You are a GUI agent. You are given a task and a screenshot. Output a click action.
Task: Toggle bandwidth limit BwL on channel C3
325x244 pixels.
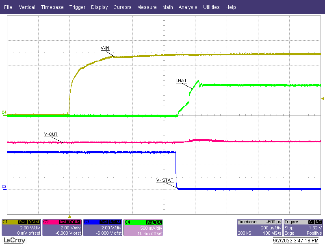tap(105, 222)
